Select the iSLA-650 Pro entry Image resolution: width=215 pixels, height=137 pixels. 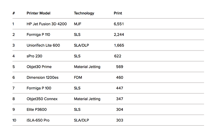pos(38,120)
